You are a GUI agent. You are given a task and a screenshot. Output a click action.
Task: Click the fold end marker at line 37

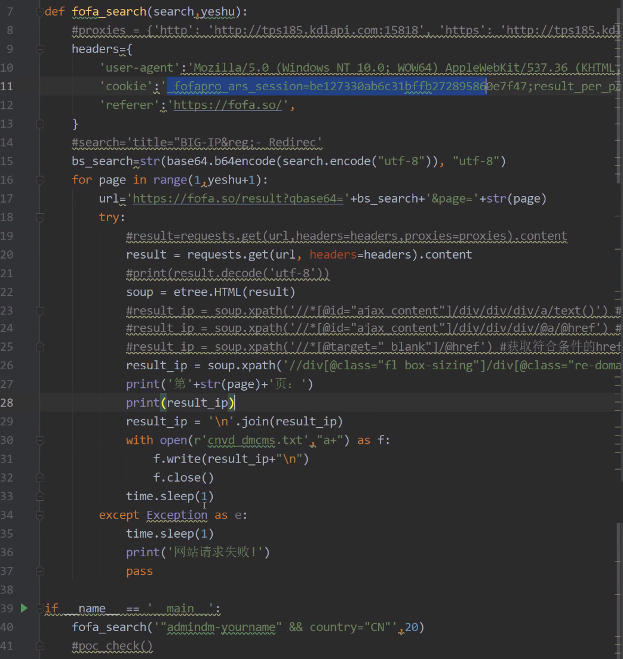pos(40,571)
